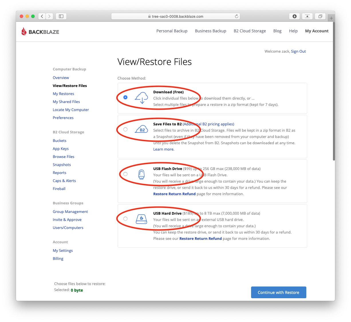Open Snapshots in sidebar

coord(62,165)
